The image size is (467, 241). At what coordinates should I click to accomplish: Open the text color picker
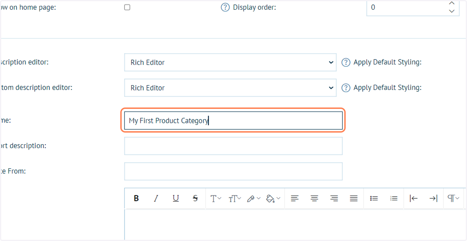tap(254, 198)
